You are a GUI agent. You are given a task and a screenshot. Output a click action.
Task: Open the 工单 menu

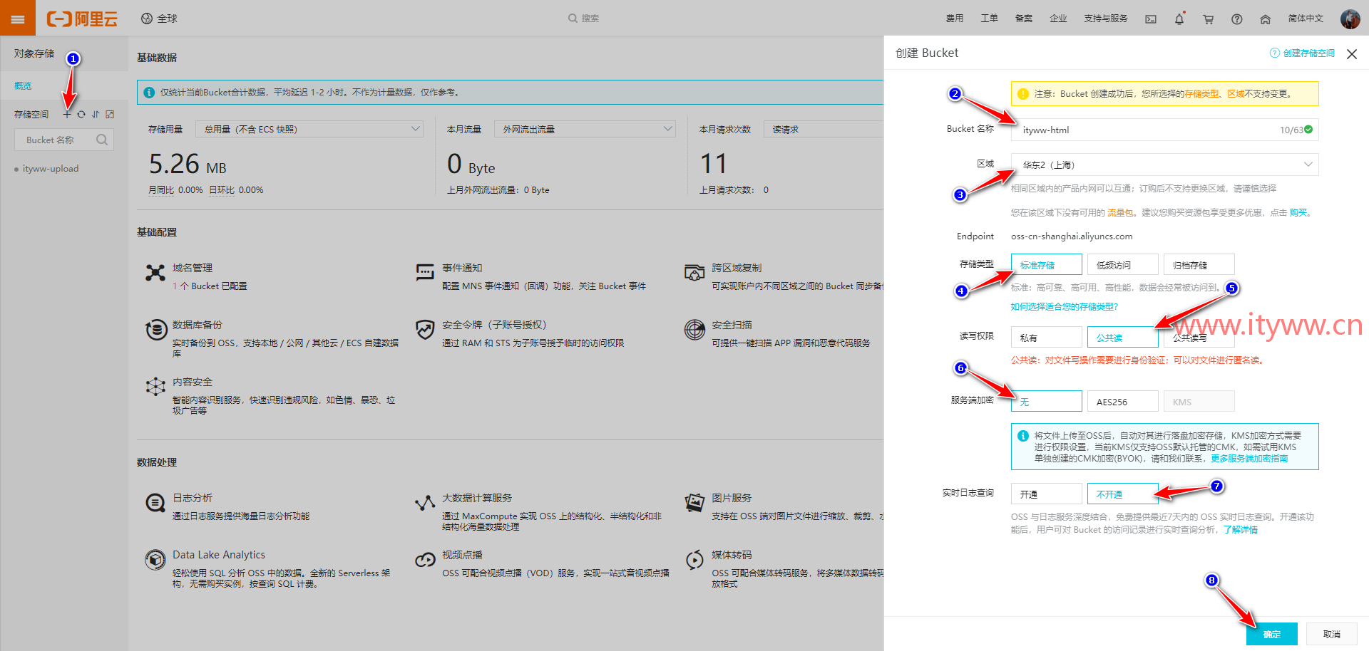pos(989,19)
